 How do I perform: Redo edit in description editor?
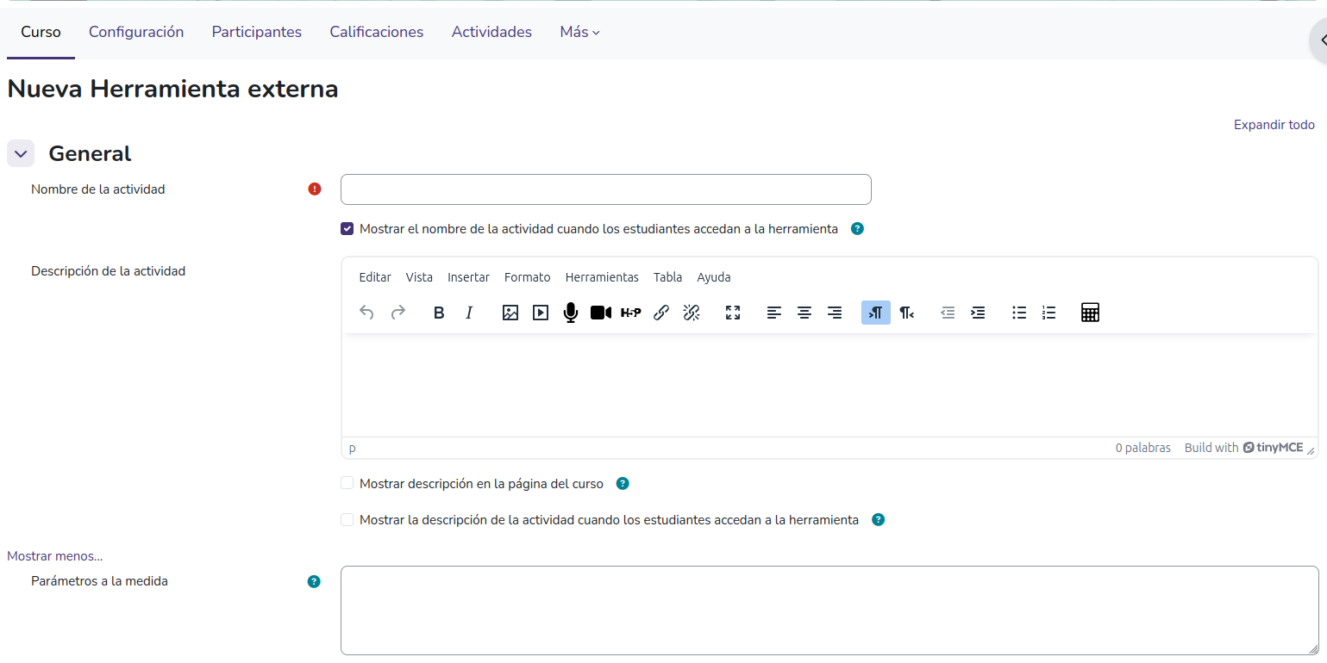(397, 313)
